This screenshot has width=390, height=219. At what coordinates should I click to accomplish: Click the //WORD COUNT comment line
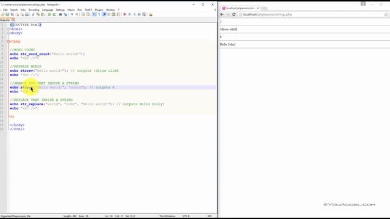pyautogui.click(x=23, y=50)
